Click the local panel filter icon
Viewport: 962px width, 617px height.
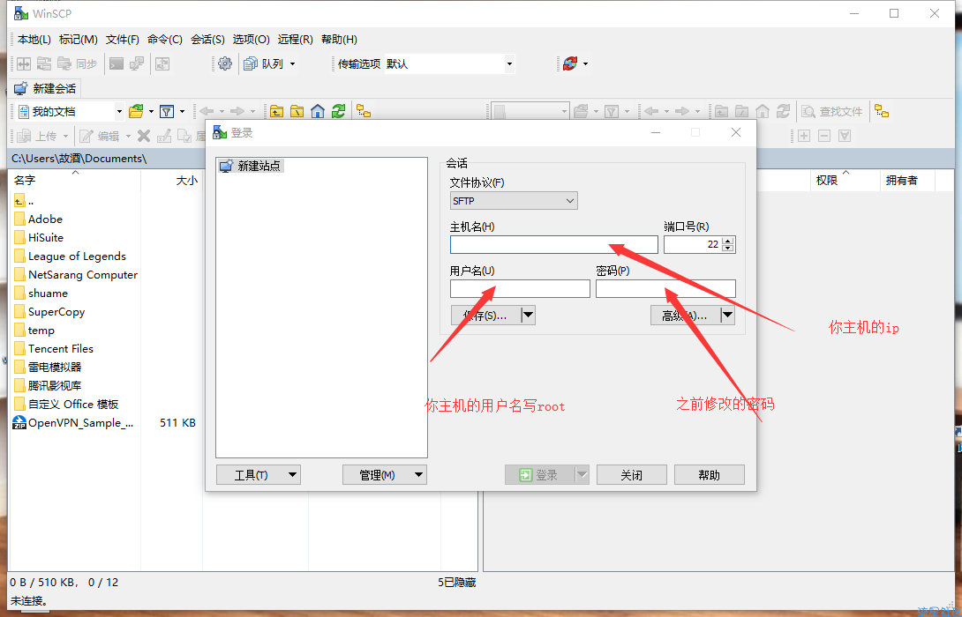[x=166, y=112]
